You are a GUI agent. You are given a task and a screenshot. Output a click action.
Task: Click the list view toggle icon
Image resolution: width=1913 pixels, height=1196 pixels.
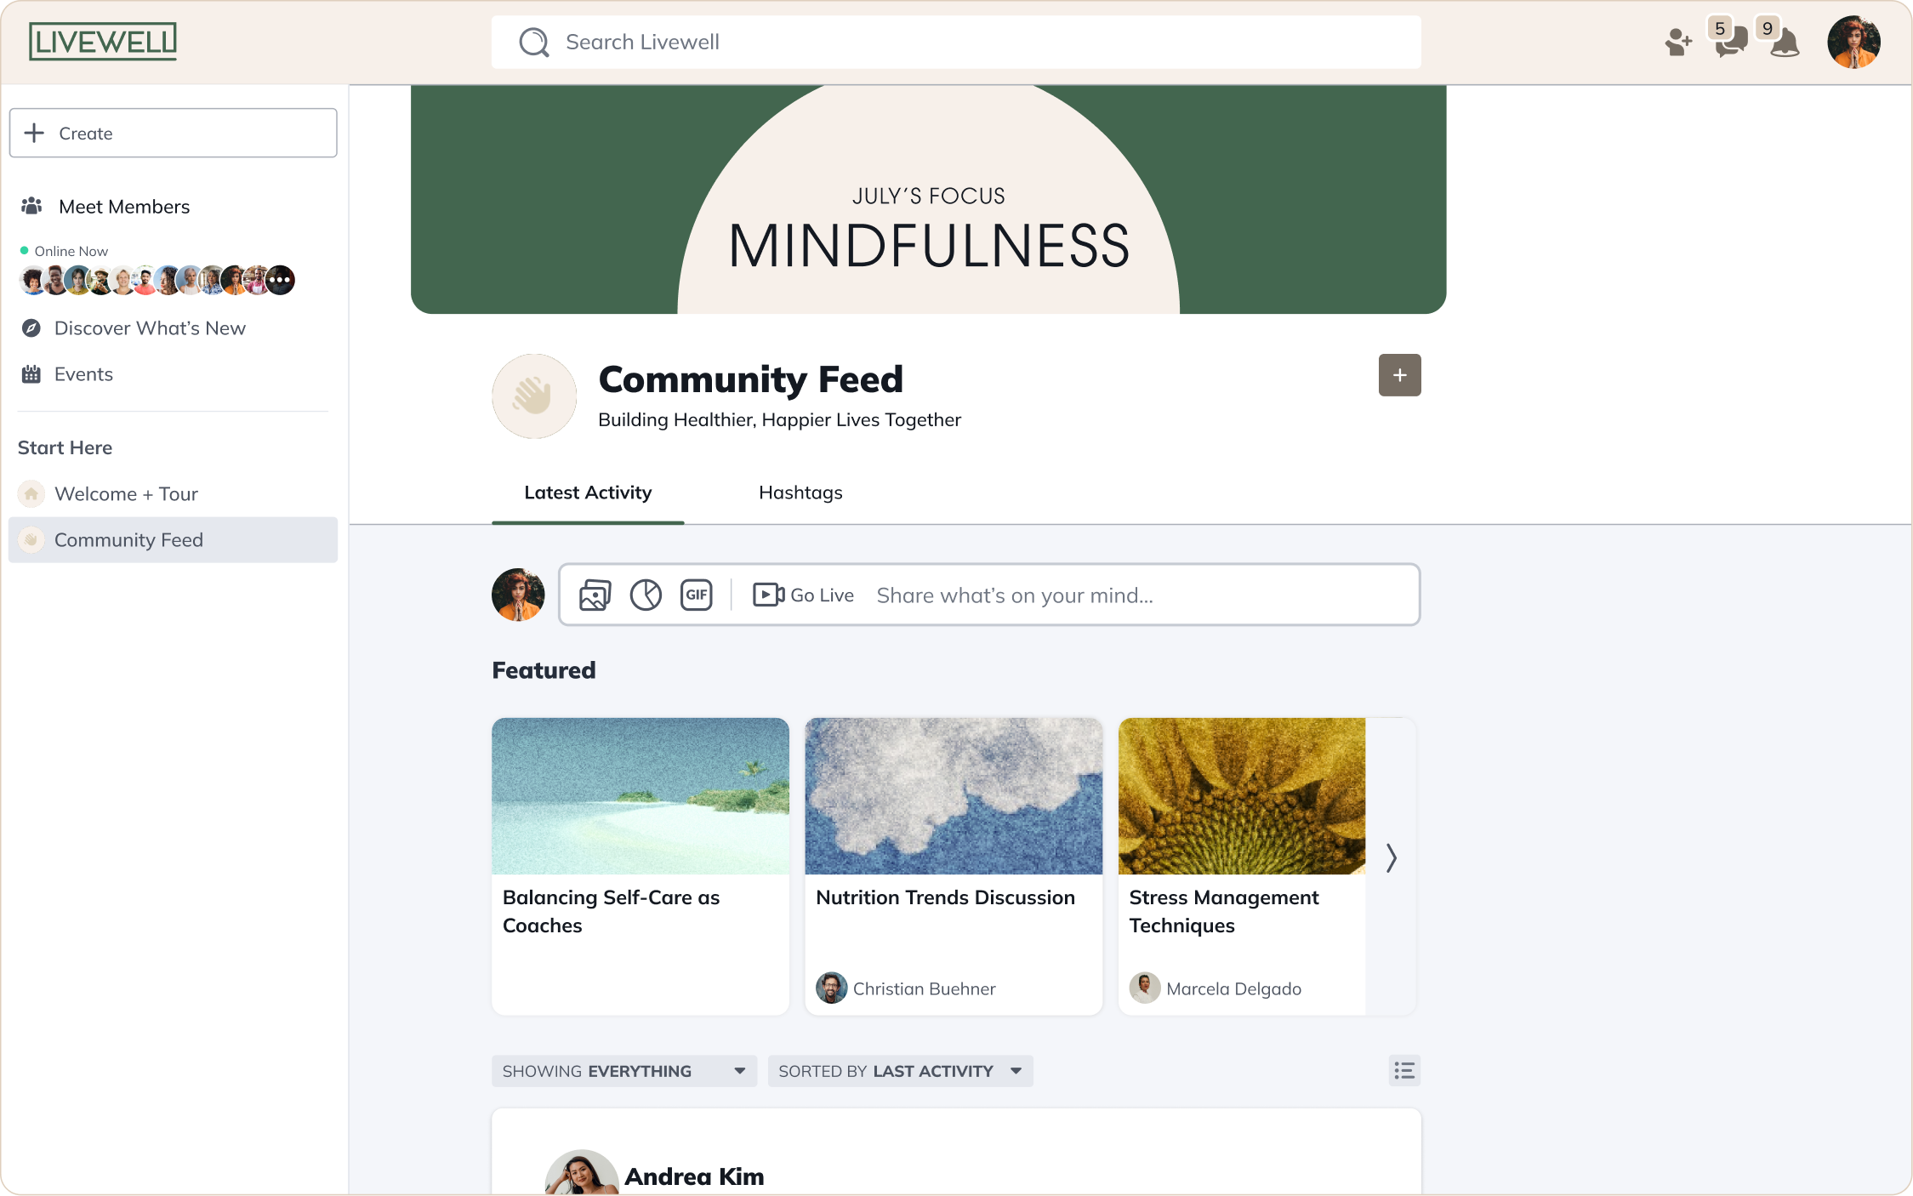(1405, 1071)
